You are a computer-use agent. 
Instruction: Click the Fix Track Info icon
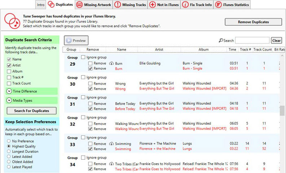coord(185,5)
